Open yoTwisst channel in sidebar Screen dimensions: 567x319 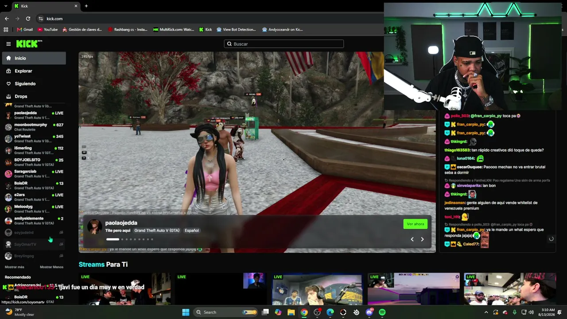34,139
